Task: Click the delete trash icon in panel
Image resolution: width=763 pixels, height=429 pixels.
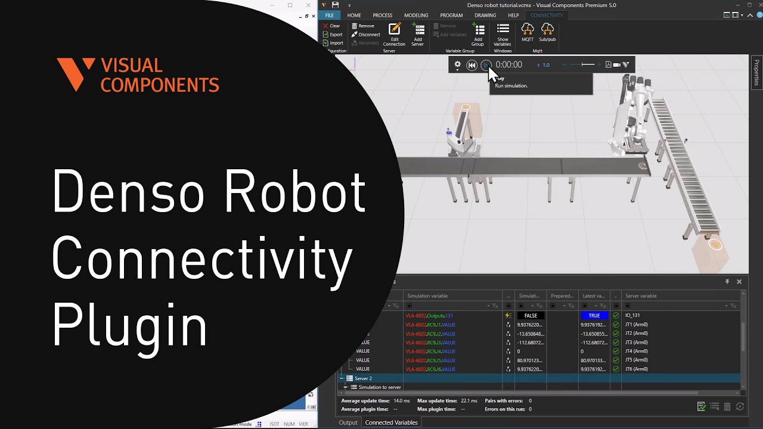Action: pyautogui.click(x=727, y=406)
